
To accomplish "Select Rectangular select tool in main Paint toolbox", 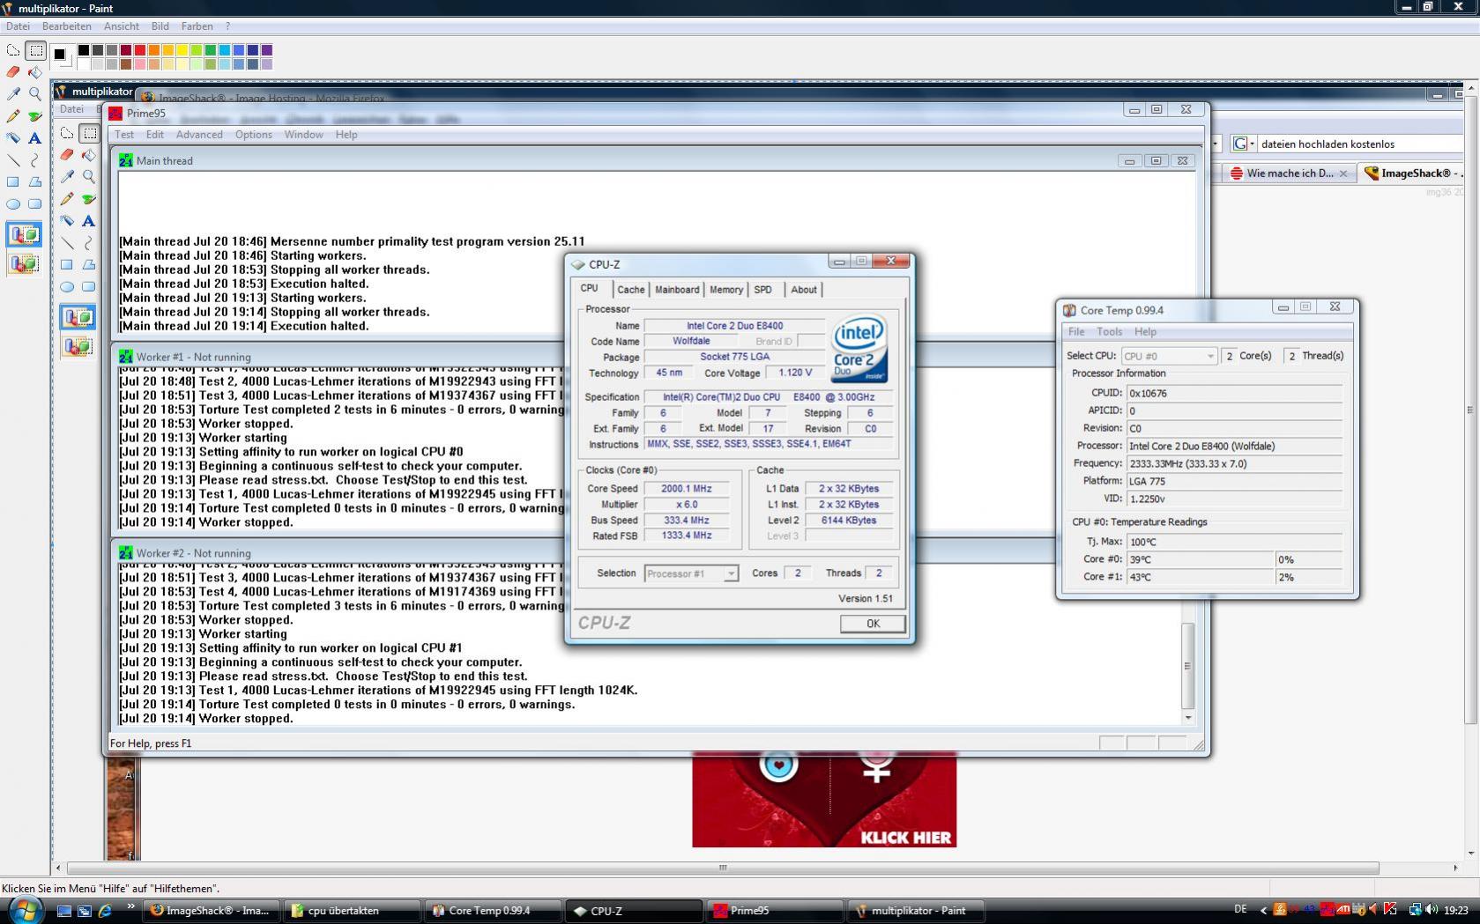I will 35,50.
